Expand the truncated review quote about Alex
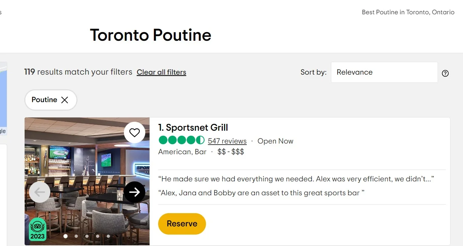 (x=296, y=179)
